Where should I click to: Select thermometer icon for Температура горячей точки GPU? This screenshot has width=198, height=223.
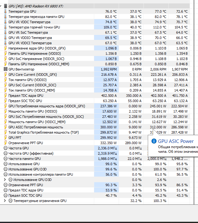point(5,27)
